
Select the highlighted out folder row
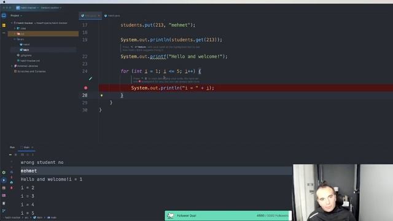click(x=43, y=34)
